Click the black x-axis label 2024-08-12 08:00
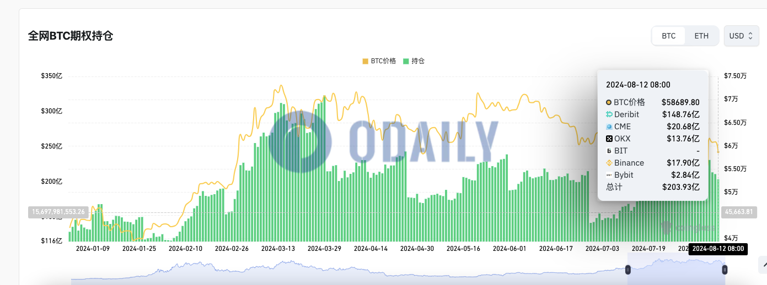This screenshot has width=767, height=285. (718, 249)
